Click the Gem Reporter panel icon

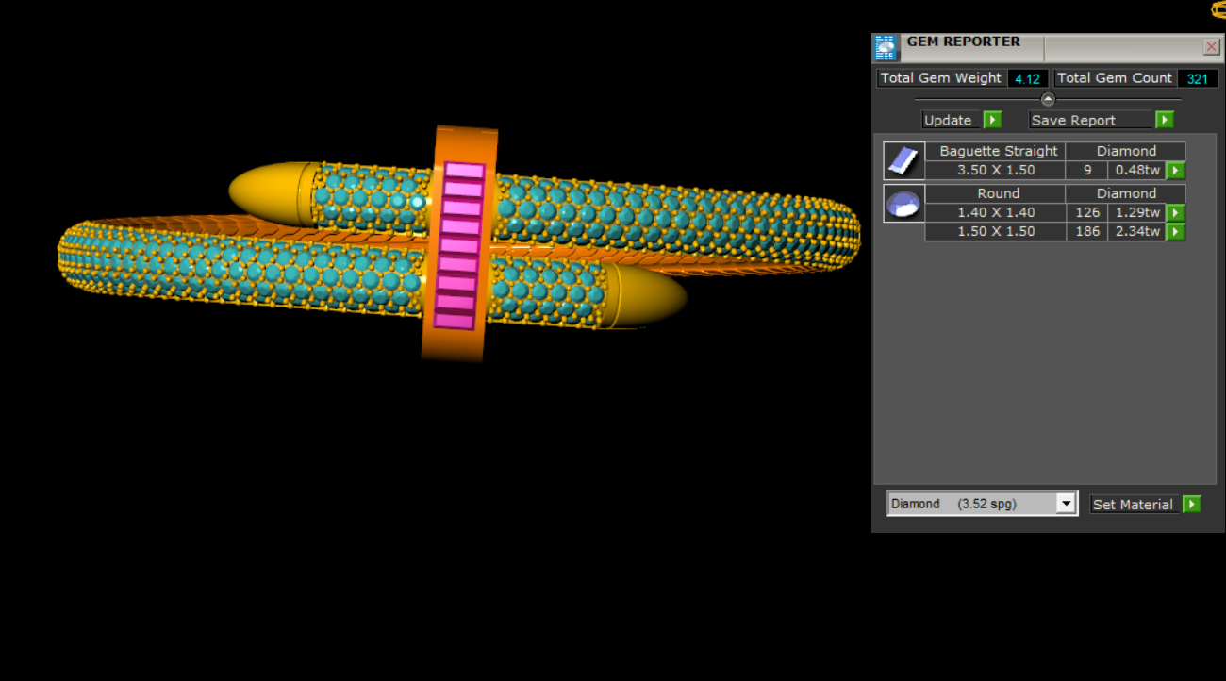886,48
